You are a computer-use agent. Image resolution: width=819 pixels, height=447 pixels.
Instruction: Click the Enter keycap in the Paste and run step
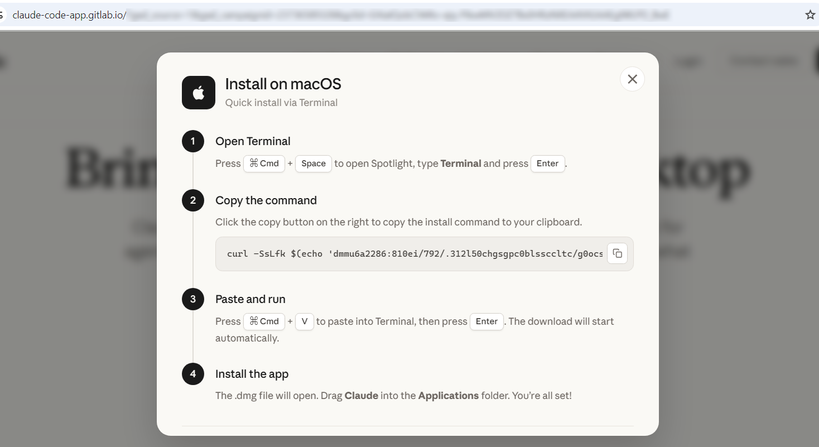click(486, 321)
